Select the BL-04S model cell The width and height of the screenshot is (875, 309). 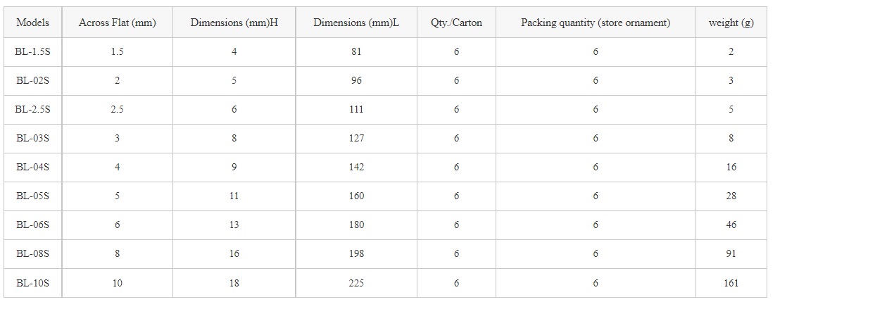(33, 168)
